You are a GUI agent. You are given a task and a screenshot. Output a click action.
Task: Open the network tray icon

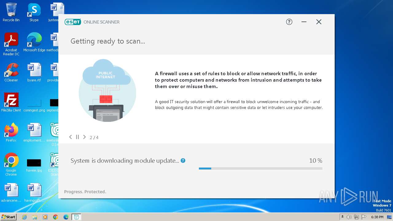pyautogui.click(x=356, y=217)
